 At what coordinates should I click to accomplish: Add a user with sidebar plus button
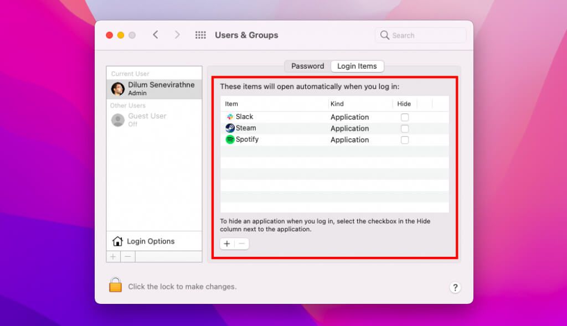(113, 257)
